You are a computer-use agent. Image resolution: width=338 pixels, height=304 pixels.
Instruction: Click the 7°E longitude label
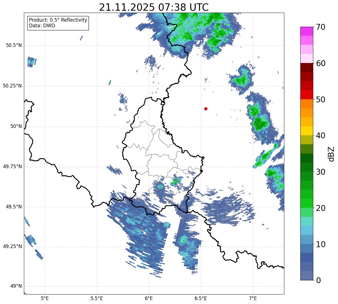[253, 298]
